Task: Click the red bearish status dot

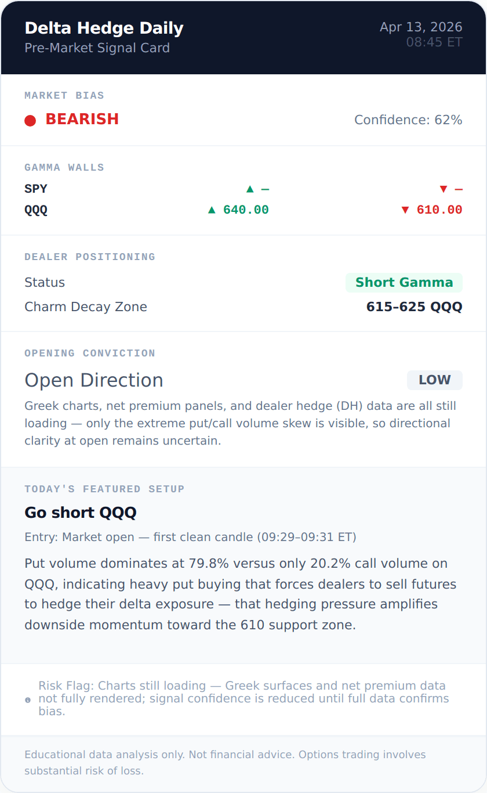Action: pos(30,120)
